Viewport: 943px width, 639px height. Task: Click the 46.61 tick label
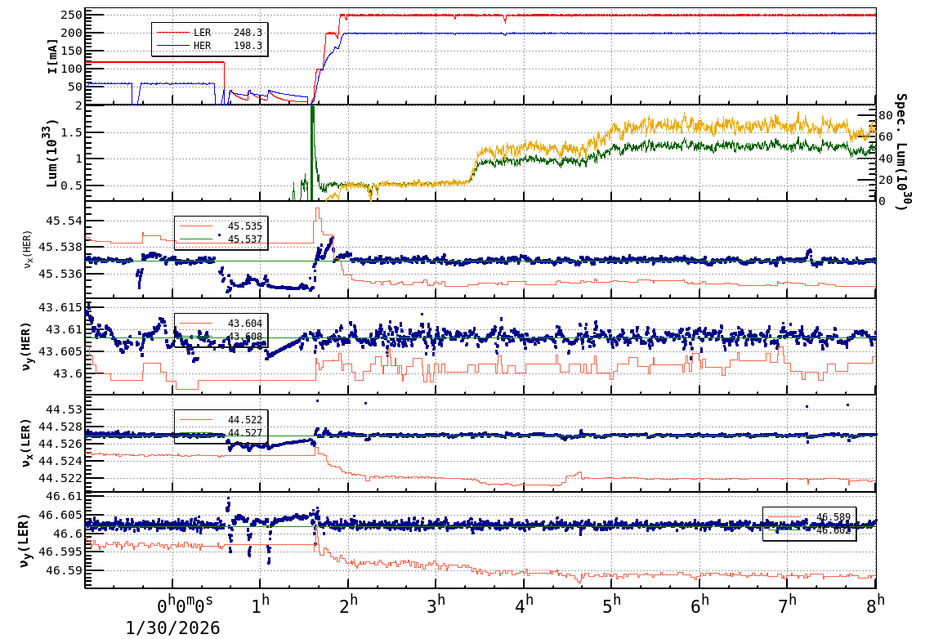tap(65, 497)
